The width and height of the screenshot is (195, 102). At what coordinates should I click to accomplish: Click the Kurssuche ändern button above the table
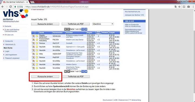click(45, 24)
